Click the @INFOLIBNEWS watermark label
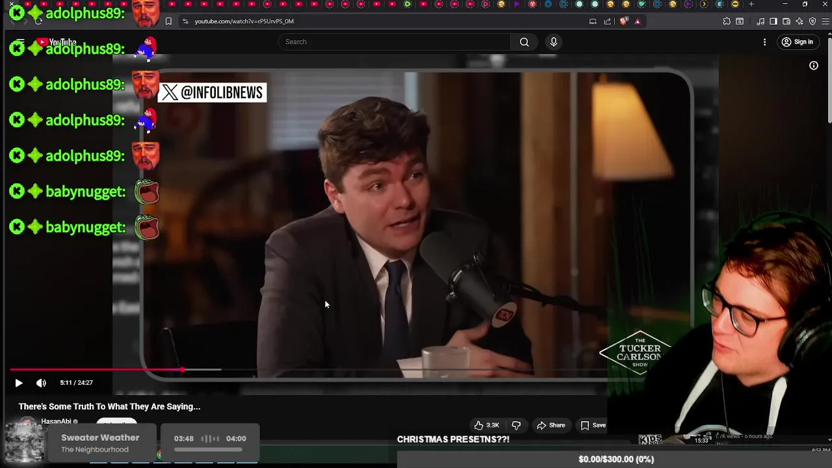Viewport: 832px width, 468px height. pos(213,92)
